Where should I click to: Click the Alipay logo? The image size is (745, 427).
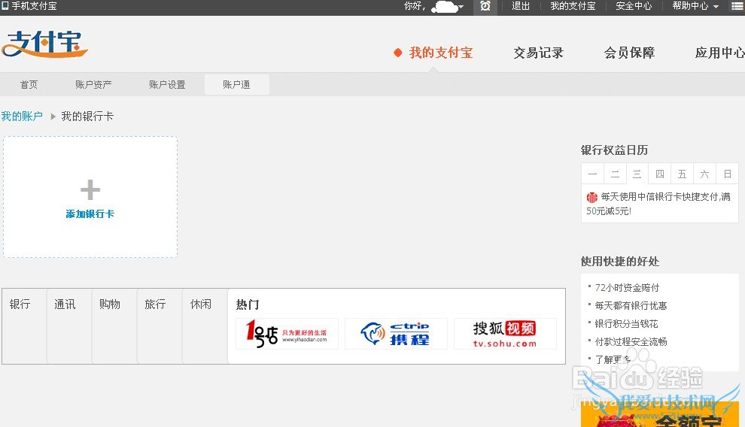coord(44,44)
